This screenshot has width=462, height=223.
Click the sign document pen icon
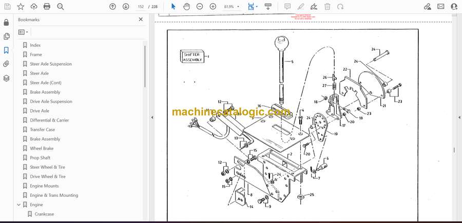point(314,7)
